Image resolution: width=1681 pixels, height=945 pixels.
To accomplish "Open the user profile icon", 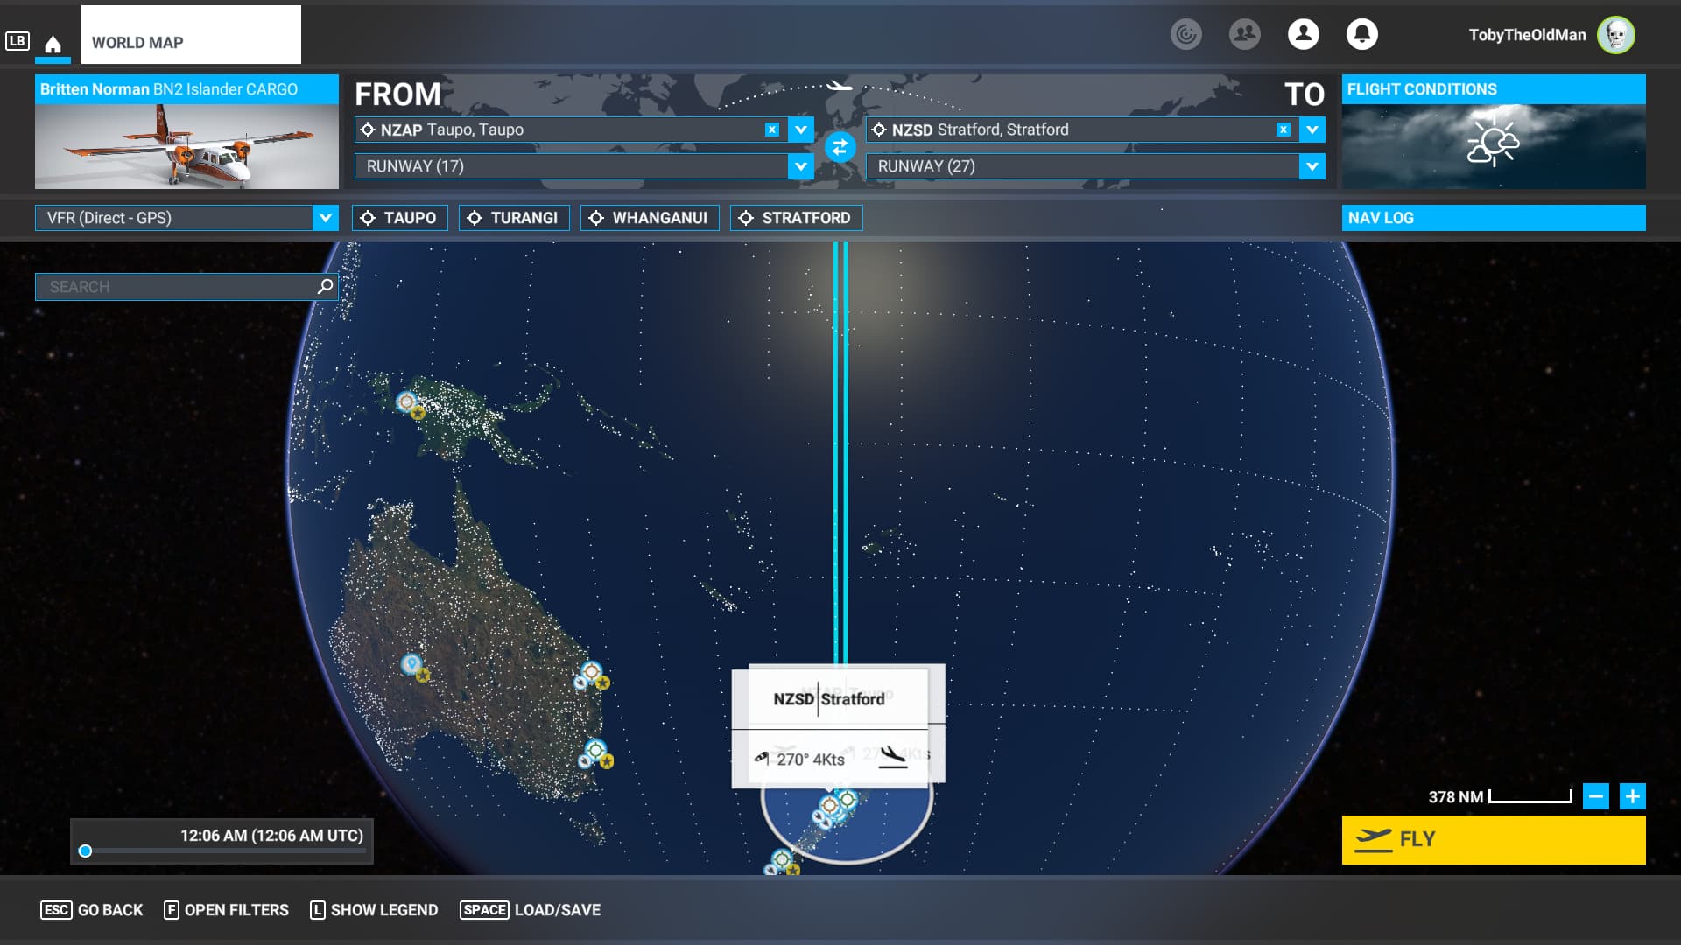I will tap(1303, 35).
